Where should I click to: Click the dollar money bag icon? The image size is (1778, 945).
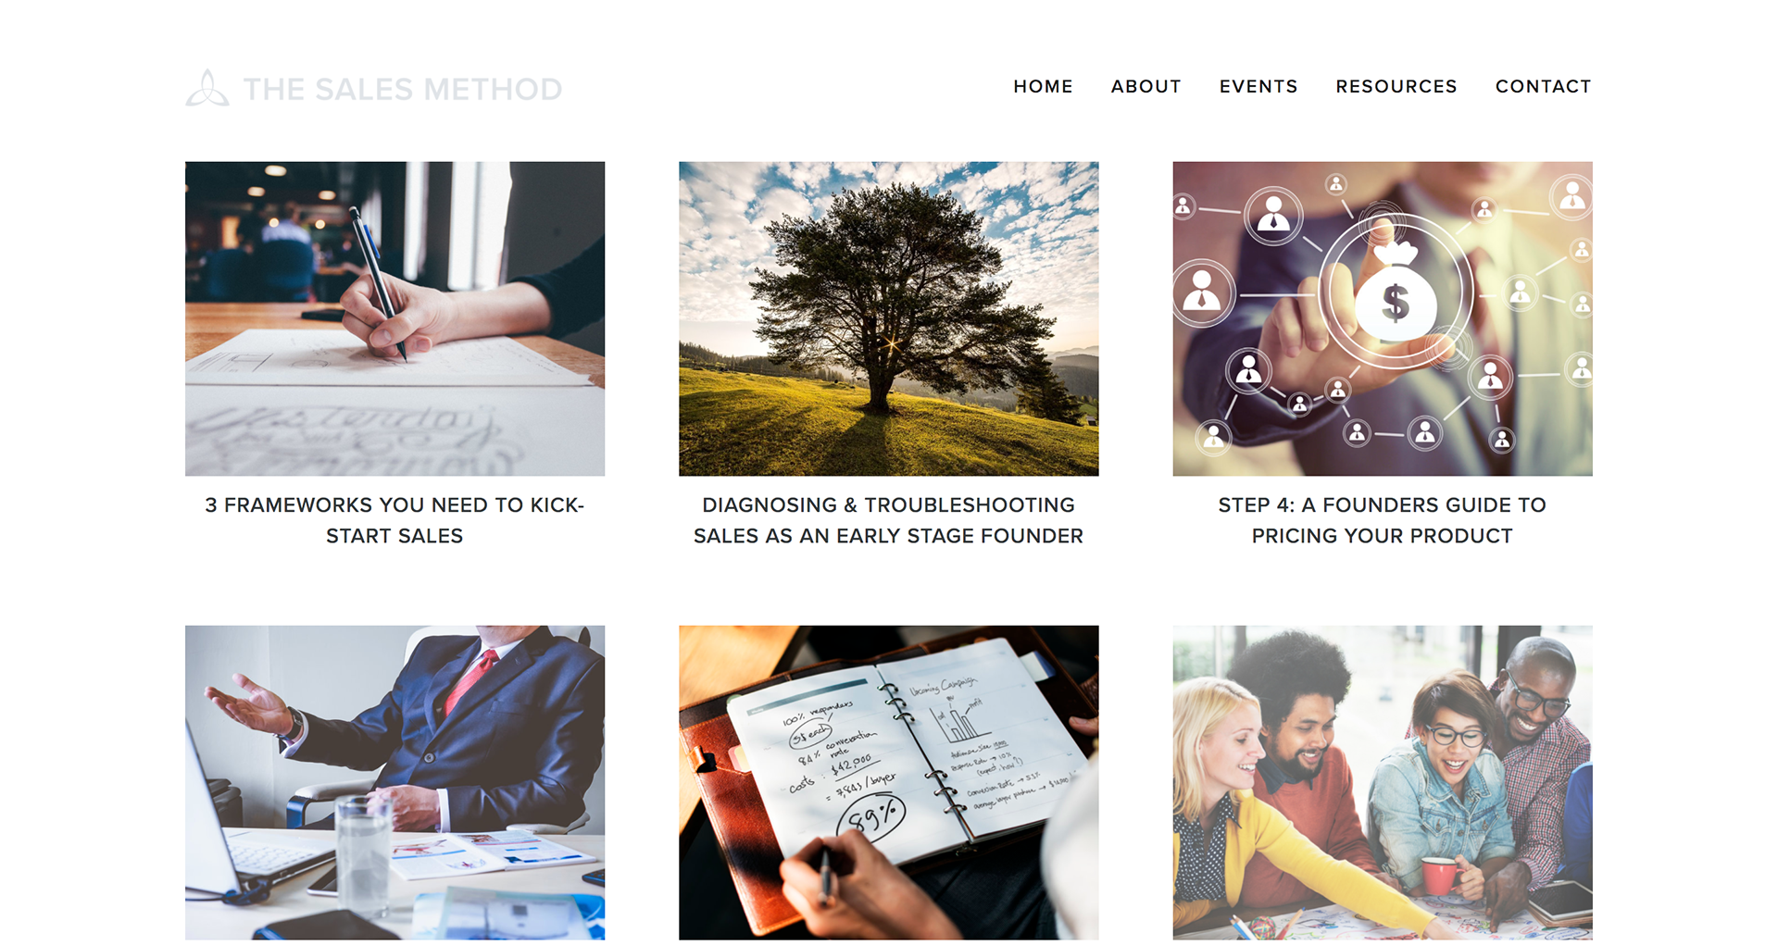click(1396, 293)
